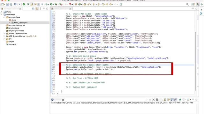Click the Open Console icon
The image size is (204, 114).
(188, 99)
